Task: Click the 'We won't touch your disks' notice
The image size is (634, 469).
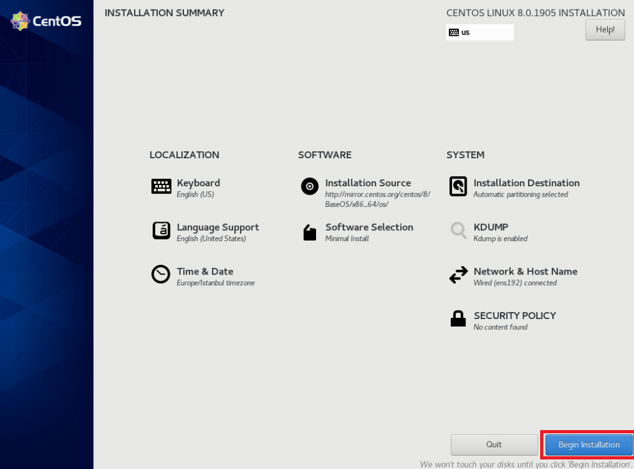Action: (527, 464)
